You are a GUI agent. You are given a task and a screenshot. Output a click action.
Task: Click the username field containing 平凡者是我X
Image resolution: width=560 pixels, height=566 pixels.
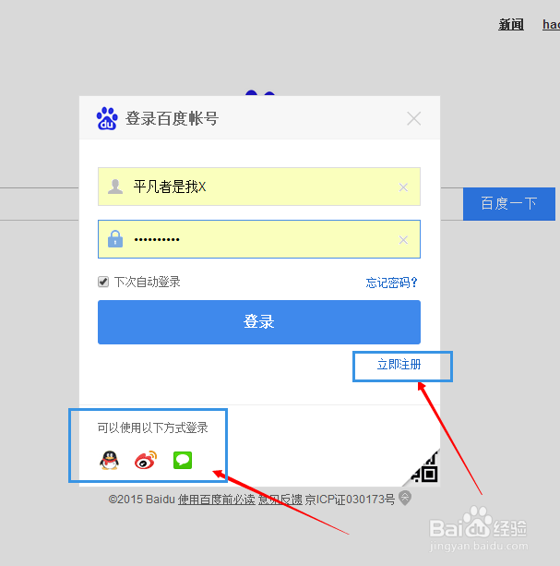point(259,187)
